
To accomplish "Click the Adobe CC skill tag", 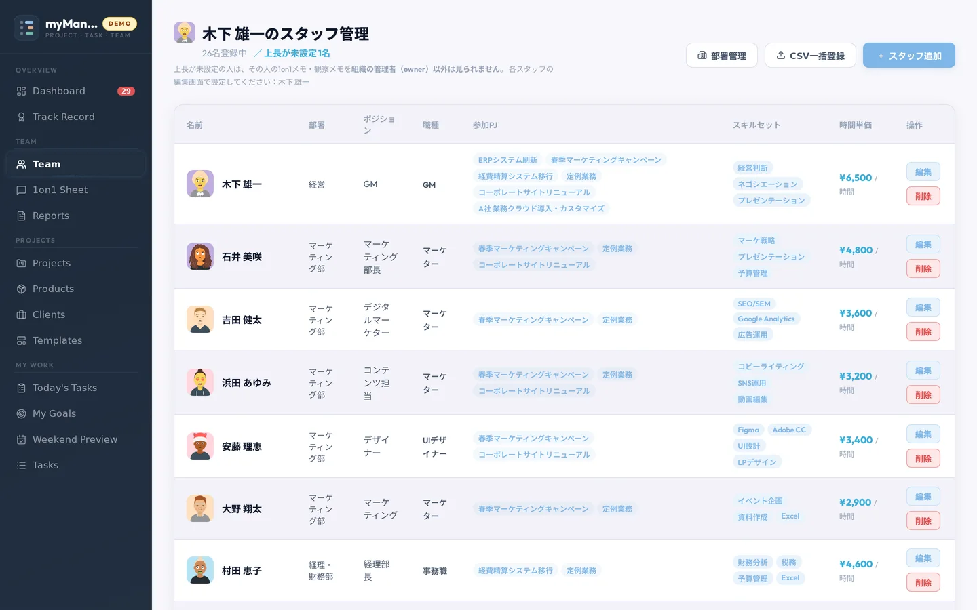I will [x=789, y=430].
